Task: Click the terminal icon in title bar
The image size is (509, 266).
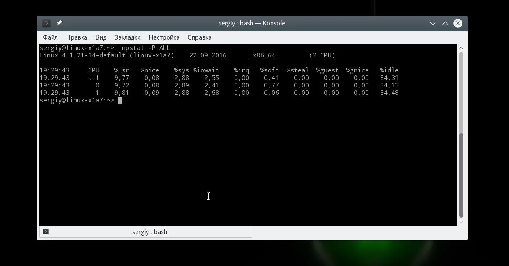Action: [47, 23]
